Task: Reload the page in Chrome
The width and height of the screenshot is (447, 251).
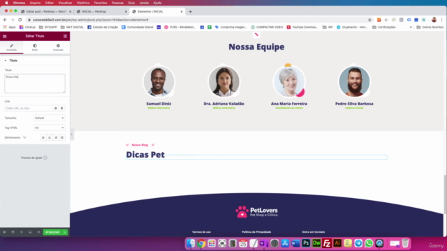Action: click(x=20, y=20)
